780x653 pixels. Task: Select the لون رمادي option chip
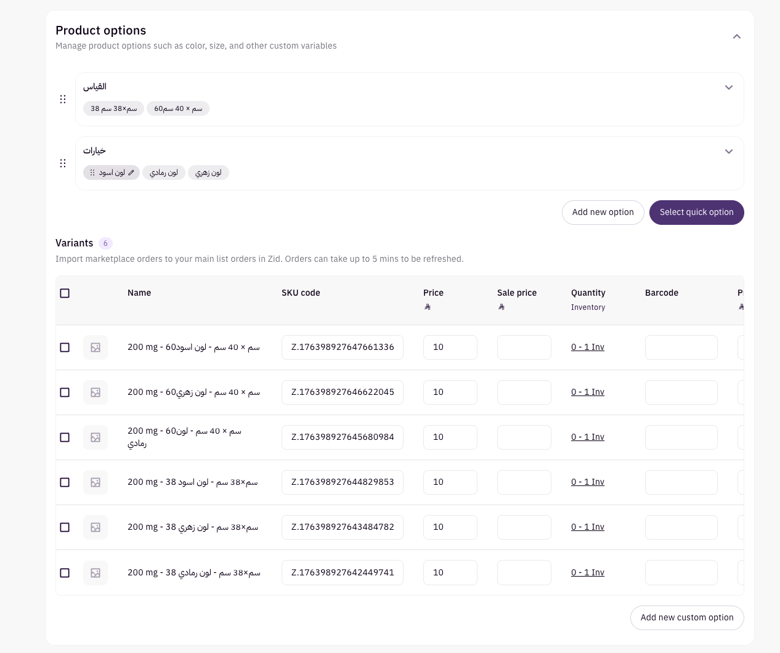coord(164,172)
